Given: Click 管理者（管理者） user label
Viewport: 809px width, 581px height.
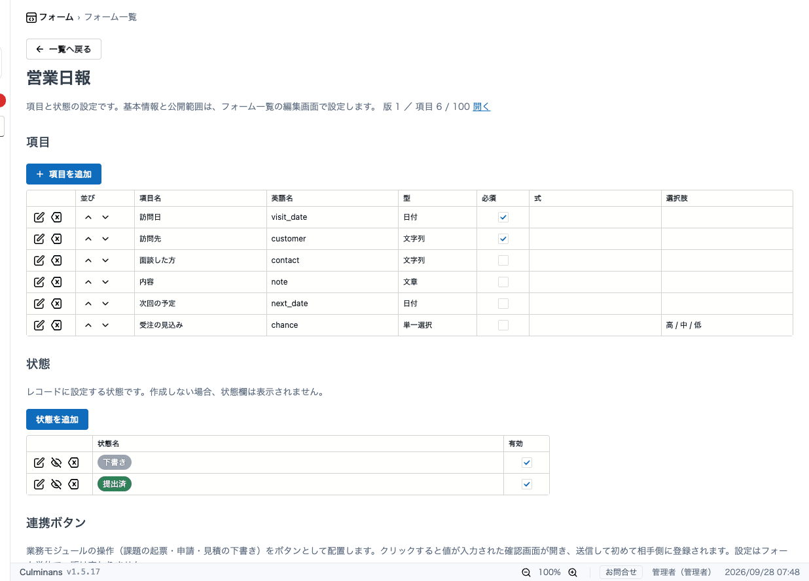Looking at the screenshot, I should 681,572.
